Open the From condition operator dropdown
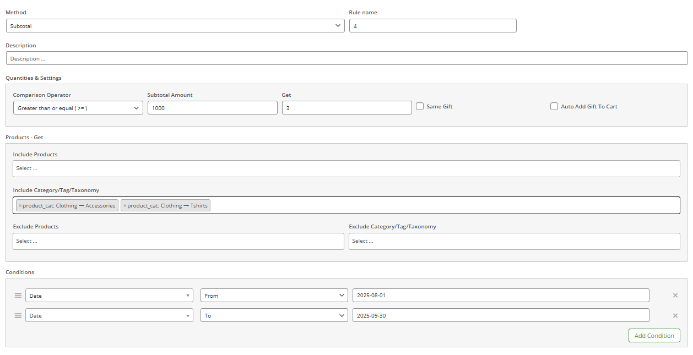 point(274,296)
